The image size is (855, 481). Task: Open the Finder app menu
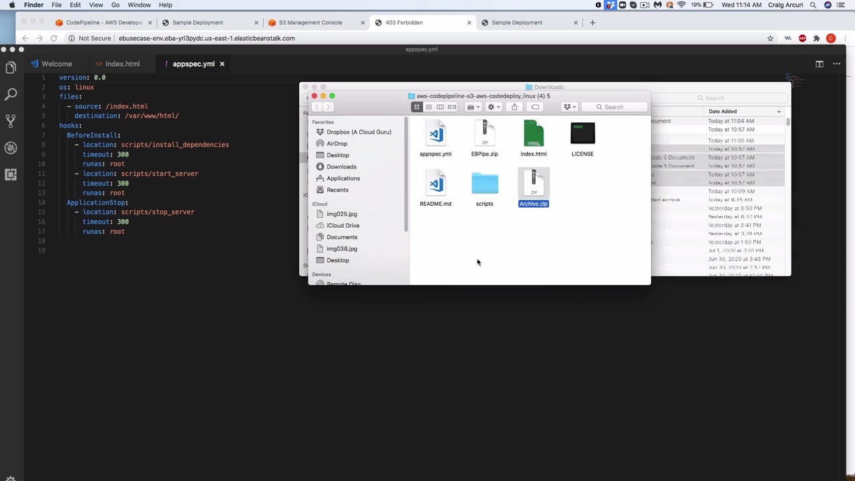tap(33, 5)
